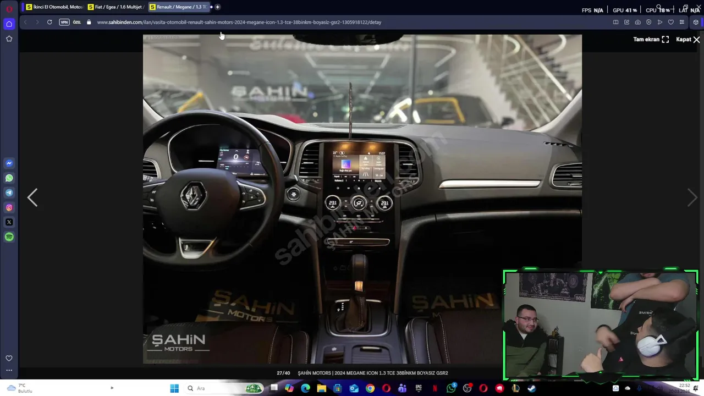704x396 pixels.
Task: Click the sahibinden.com URL address field
Action: (239, 23)
